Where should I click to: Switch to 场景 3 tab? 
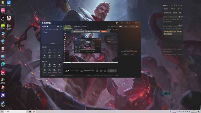pyautogui.click(x=58, y=29)
